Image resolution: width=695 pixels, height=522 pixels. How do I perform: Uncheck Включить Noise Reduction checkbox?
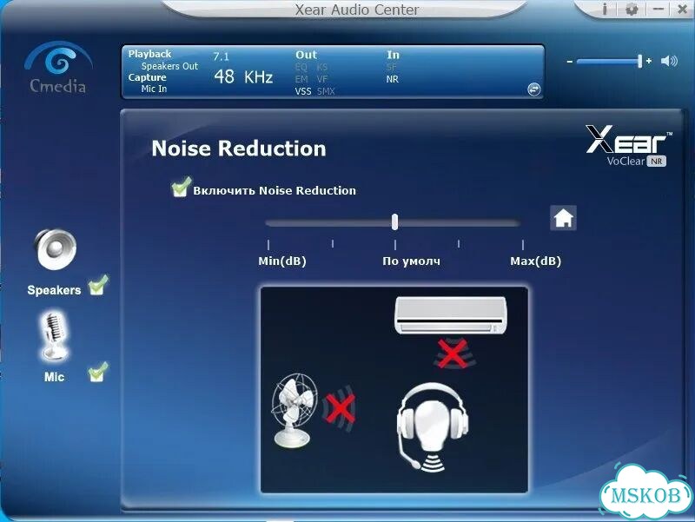[181, 188]
